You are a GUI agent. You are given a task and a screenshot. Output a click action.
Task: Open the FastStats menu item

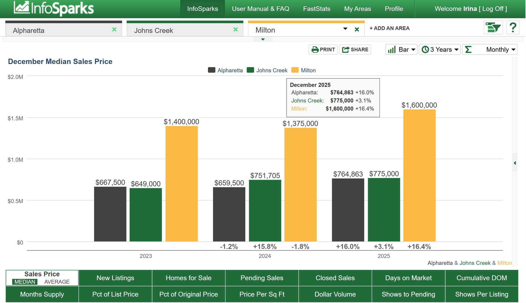(x=317, y=9)
